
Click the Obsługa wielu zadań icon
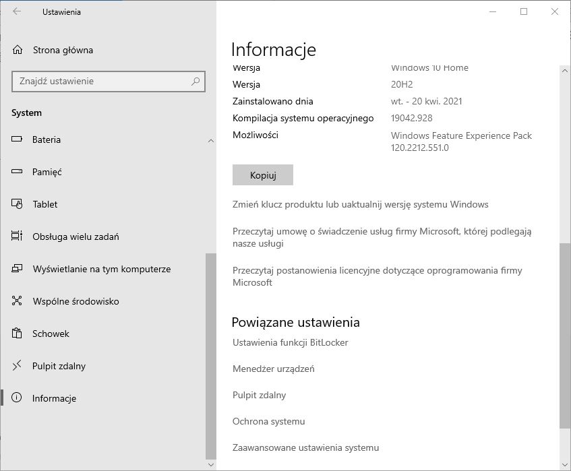17,237
